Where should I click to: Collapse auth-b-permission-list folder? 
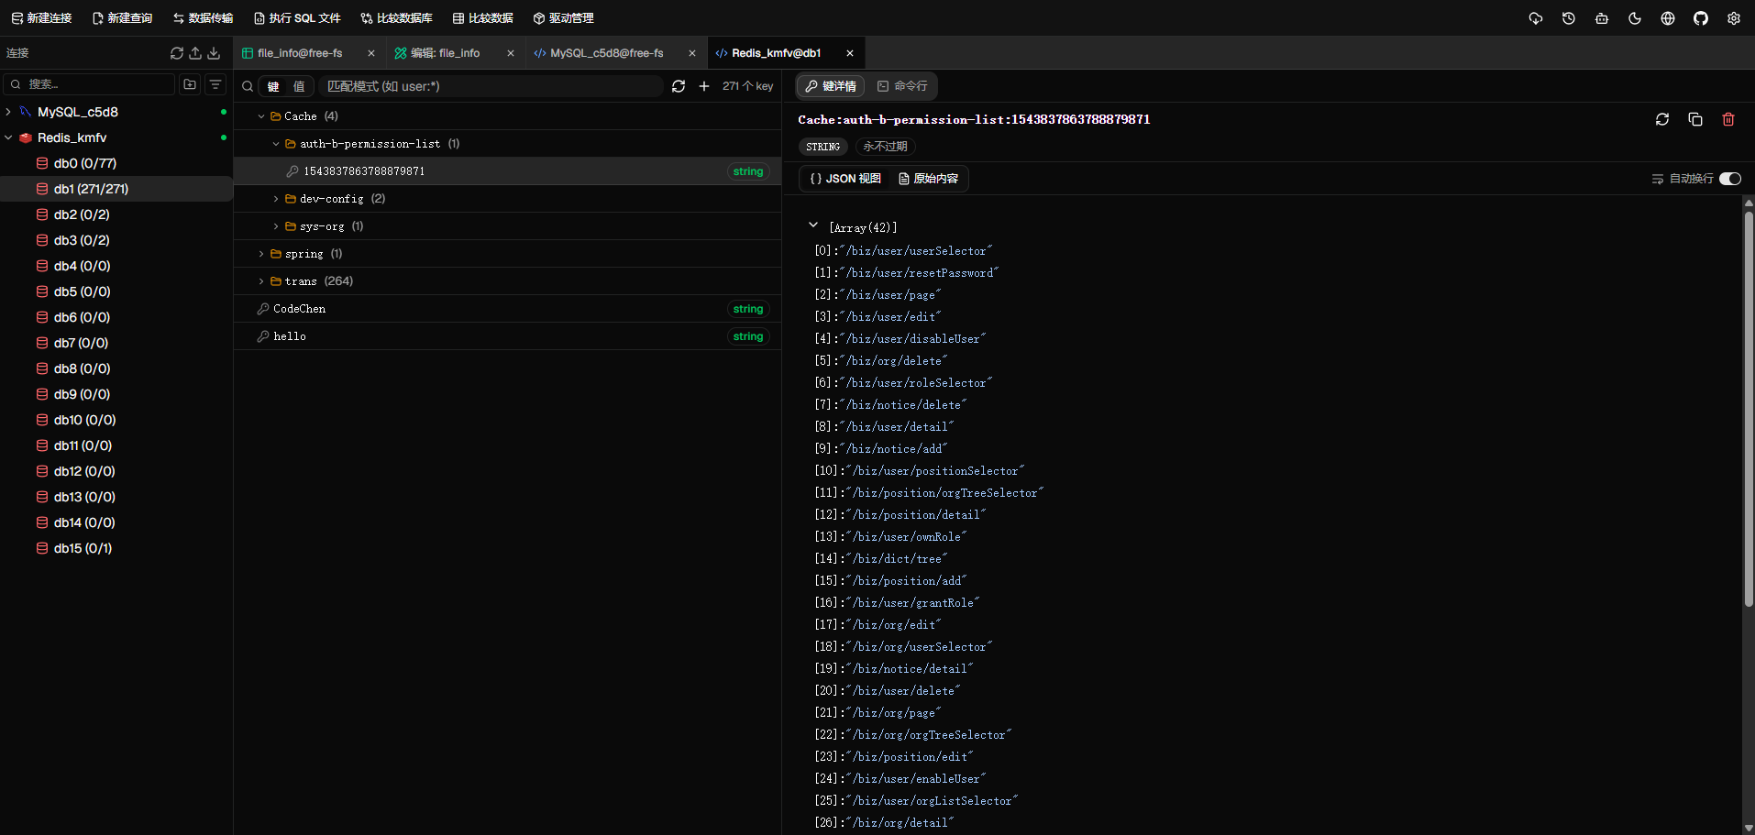[276, 144]
